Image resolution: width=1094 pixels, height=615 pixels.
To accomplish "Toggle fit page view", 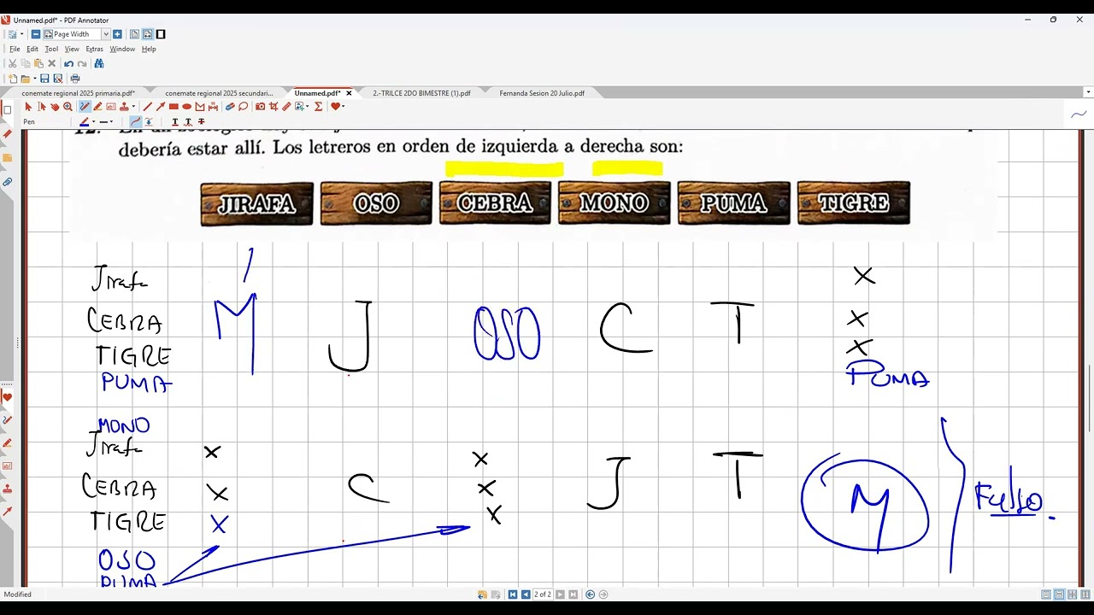I will click(134, 34).
